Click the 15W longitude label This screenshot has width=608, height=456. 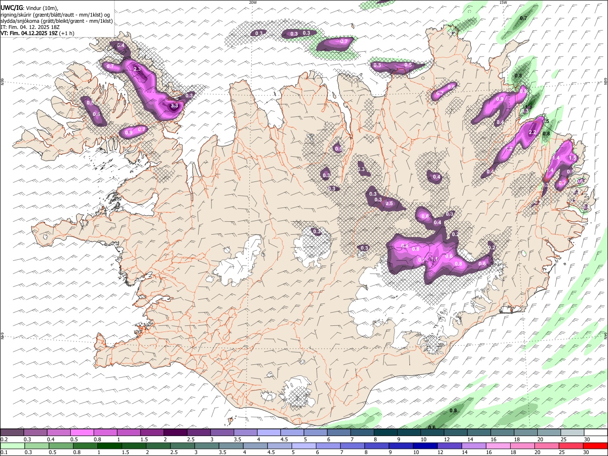503,2
